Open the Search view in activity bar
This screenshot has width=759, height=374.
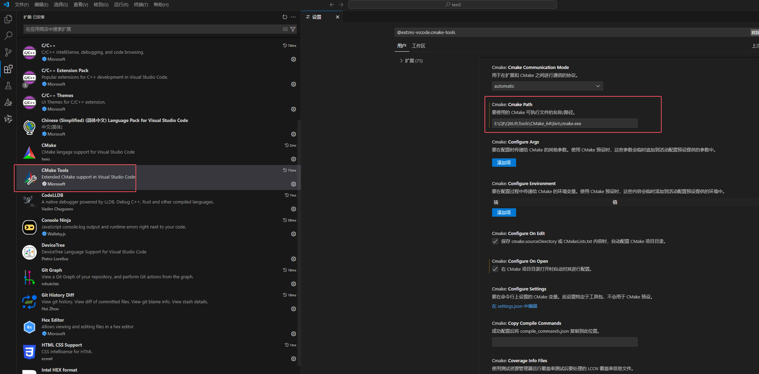click(x=8, y=35)
